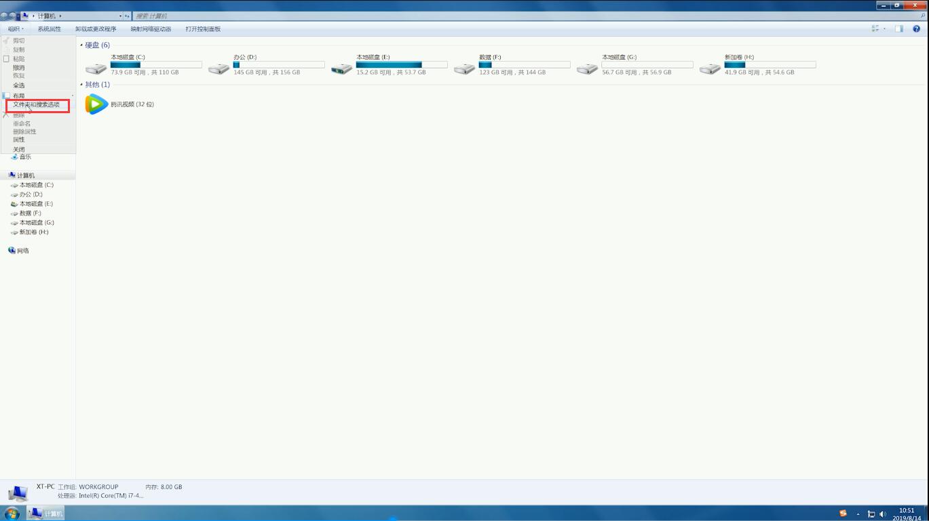Expand the address bar history dropdown
Screen dimensions: 929x521
tap(120, 16)
